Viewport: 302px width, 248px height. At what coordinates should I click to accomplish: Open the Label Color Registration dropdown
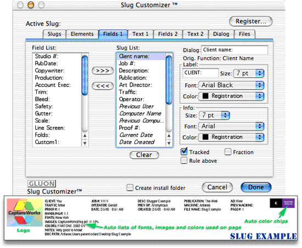point(231,96)
